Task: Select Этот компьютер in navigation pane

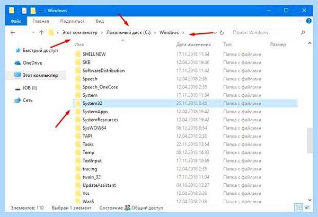Action: click(40, 75)
